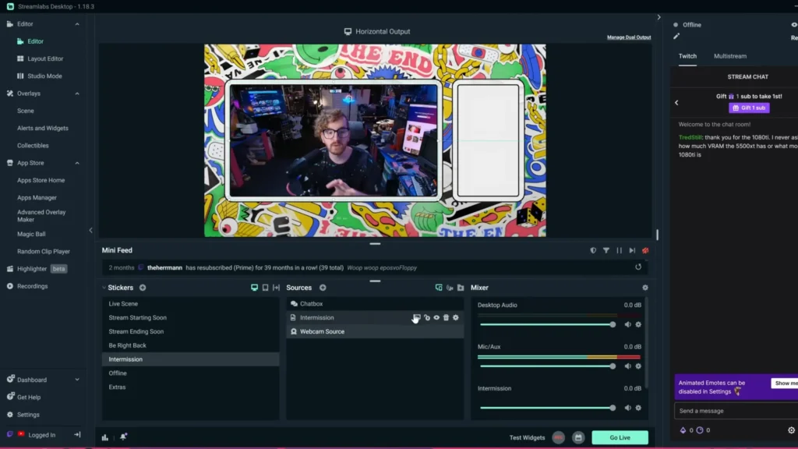Open Layout Editor in sidebar
Image resolution: width=798 pixels, height=449 pixels.
tap(45, 58)
